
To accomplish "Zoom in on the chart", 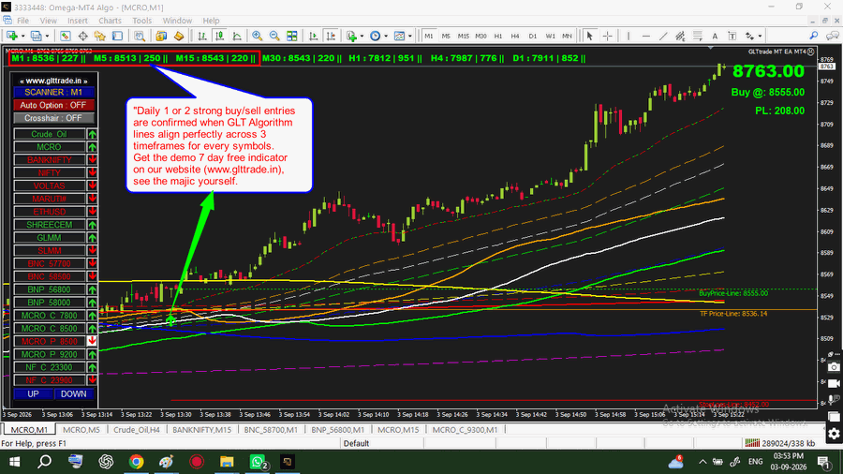I will point(257,36).
